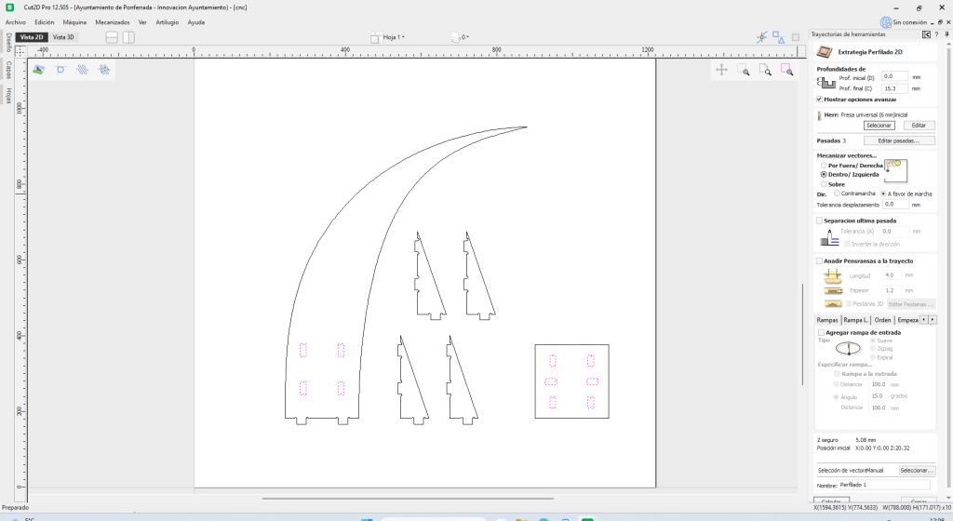
Task: Open the Máquina menu
Action: tap(74, 22)
